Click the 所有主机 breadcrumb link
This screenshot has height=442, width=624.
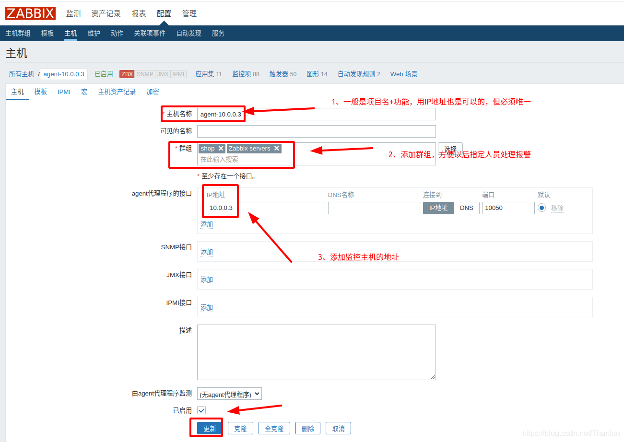click(x=22, y=74)
